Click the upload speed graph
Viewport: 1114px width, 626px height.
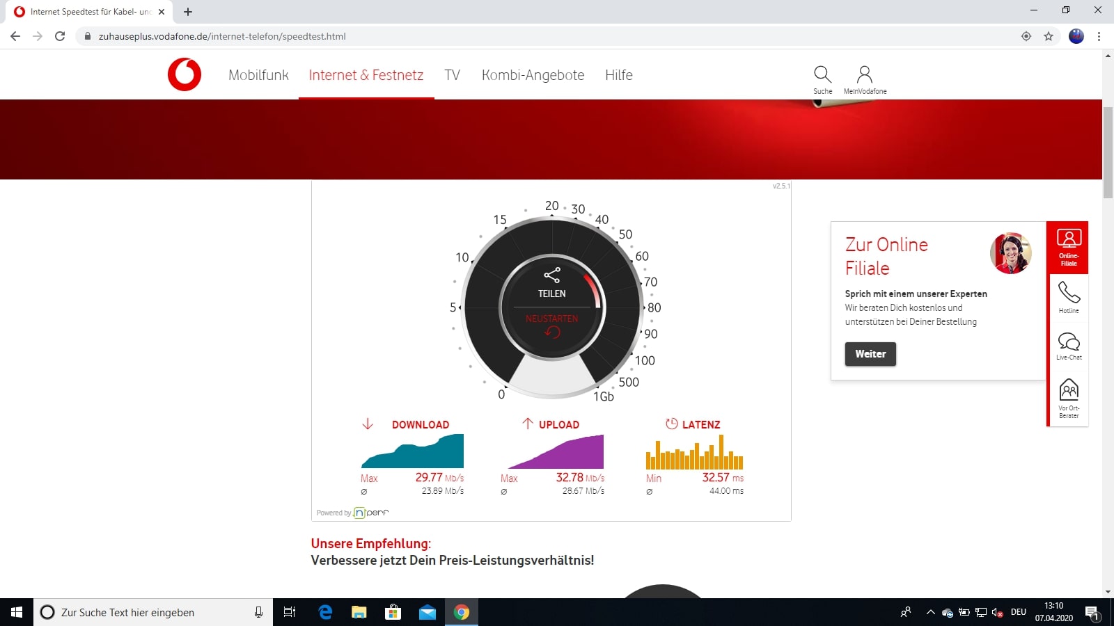coord(556,451)
